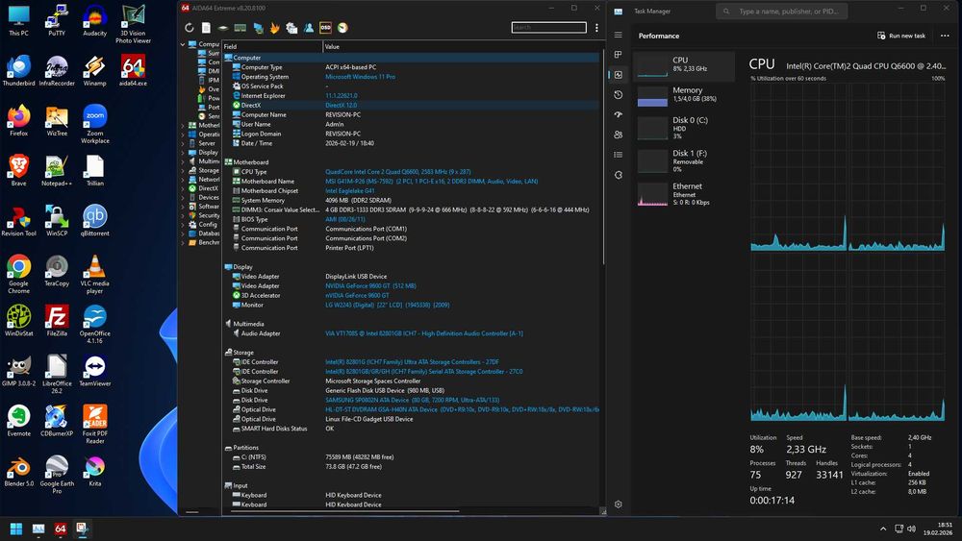The width and height of the screenshot is (962, 541).
Task: Open Task Manager Settings gear icon
Action: [618, 504]
